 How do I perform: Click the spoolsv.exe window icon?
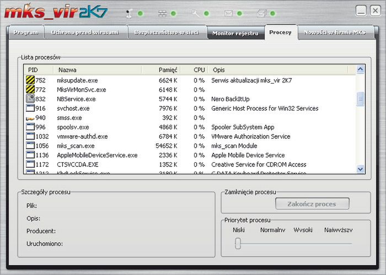point(30,127)
